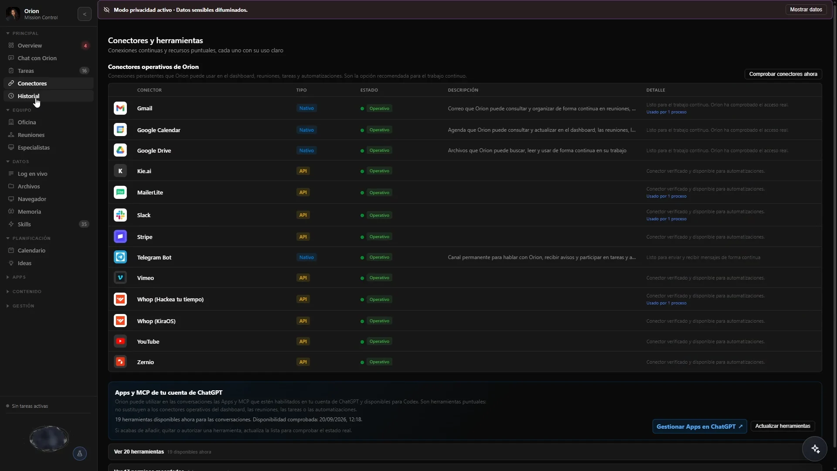Click Usado por 1 proceso under Gmail

click(x=666, y=112)
